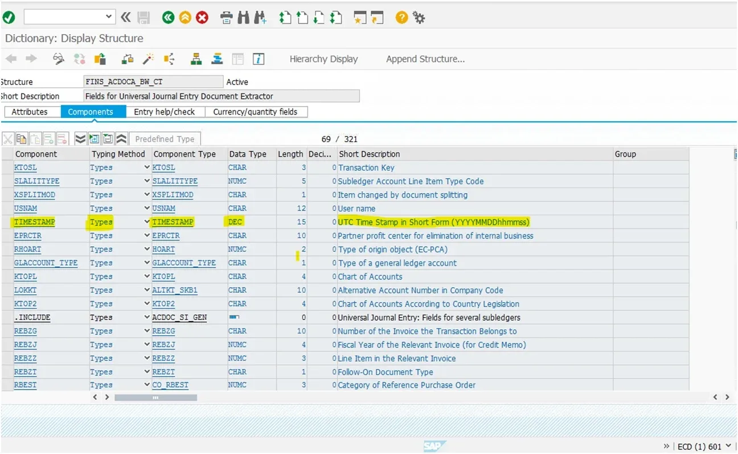The width and height of the screenshot is (738, 454).
Task: Click the Activate magic wand icon
Action: (149, 59)
